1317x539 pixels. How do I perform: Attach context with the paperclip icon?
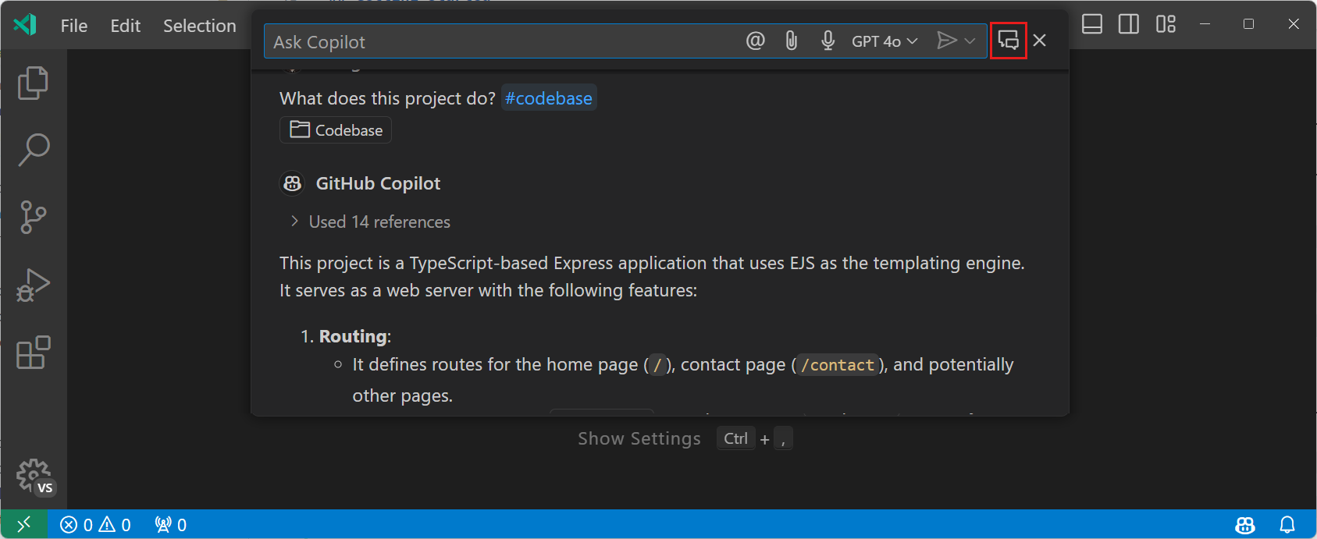(x=791, y=41)
